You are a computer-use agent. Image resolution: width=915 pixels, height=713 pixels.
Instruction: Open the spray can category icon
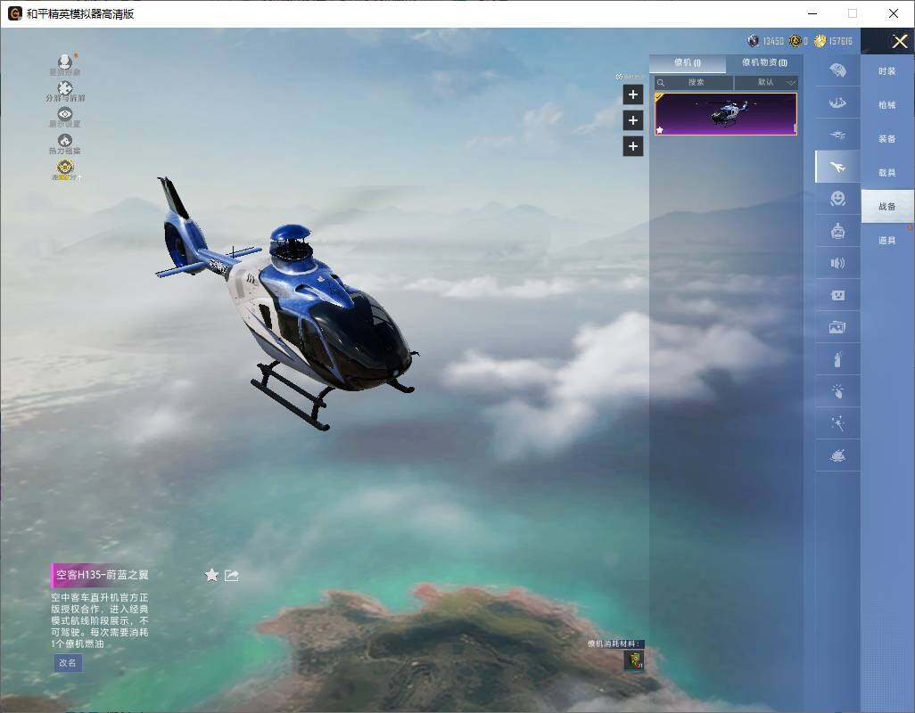coord(837,360)
